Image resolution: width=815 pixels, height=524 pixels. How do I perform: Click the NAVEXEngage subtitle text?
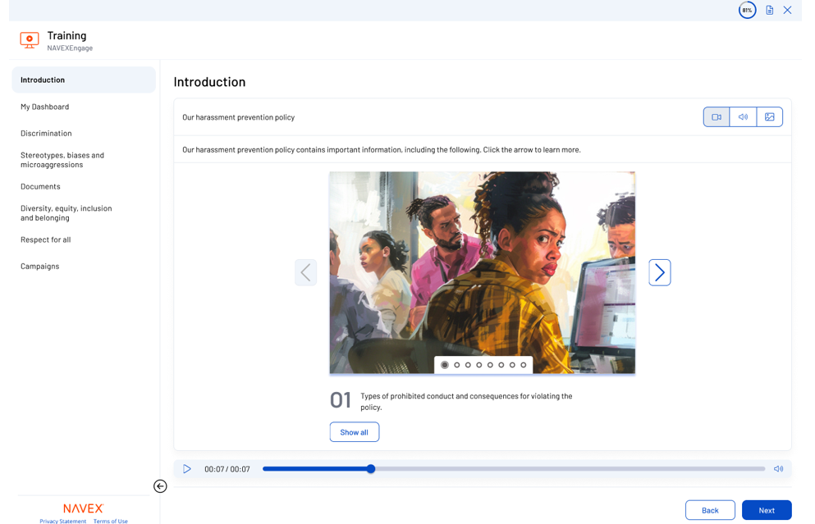(x=70, y=48)
